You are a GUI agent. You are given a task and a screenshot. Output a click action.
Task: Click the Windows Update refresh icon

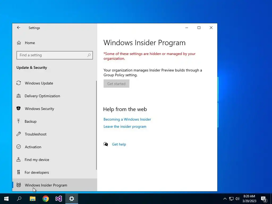[19, 83]
